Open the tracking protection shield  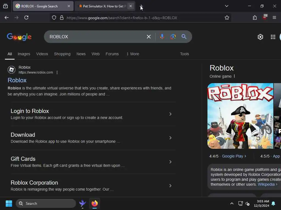(x=54, y=17)
